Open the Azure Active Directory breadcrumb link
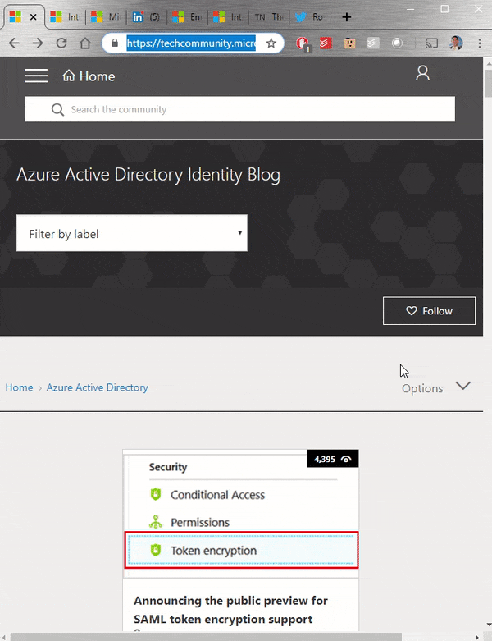492x641 pixels. click(x=98, y=387)
